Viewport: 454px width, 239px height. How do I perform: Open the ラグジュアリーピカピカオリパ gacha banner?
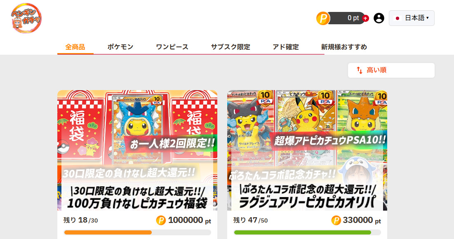(x=307, y=150)
